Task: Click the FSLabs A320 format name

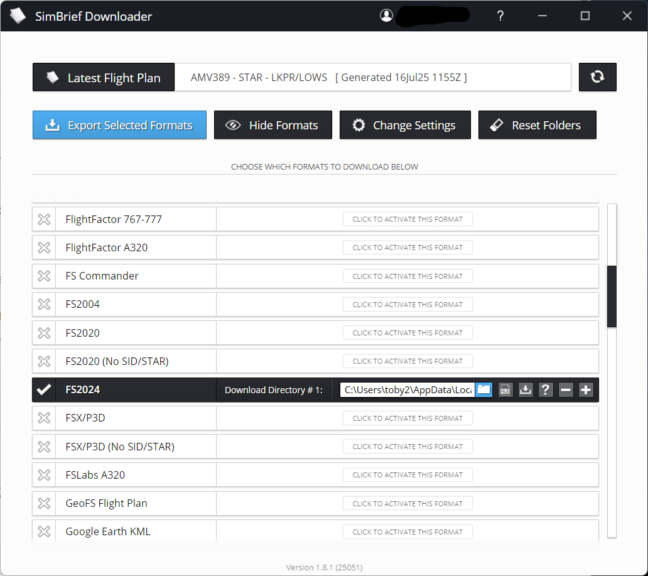Action: pos(95,475)
